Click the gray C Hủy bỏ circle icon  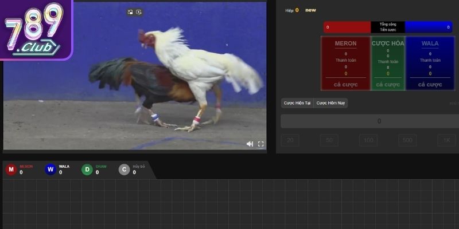124,169
